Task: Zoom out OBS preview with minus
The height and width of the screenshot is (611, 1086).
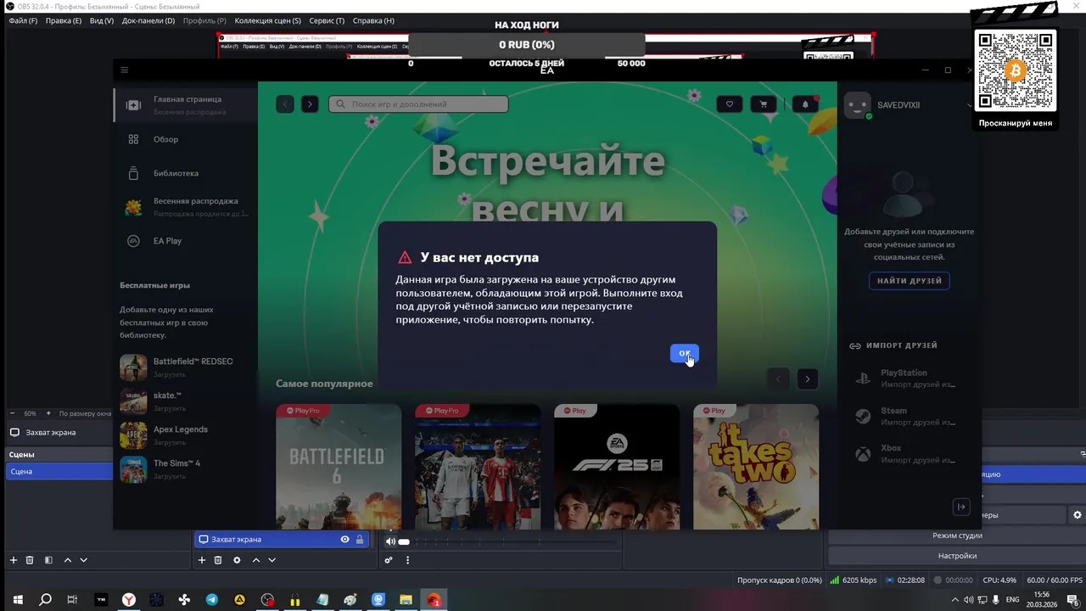Action: tap(13, 413)
